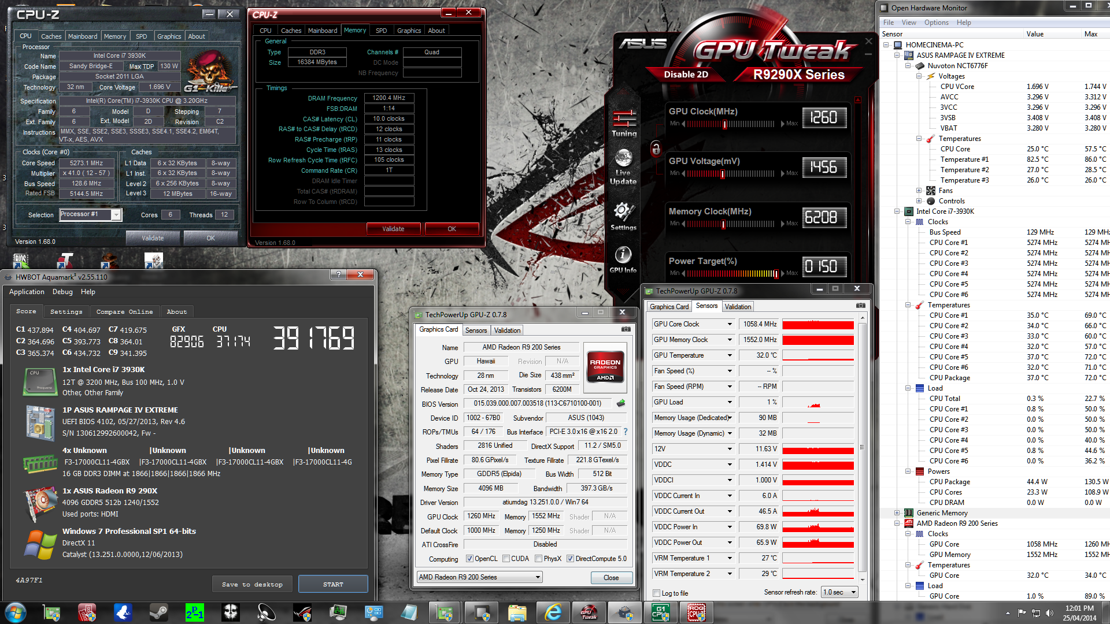Open Action Center flag in system tray
The width and height of the screenshot is (1110, 624).
tap(1022, 612)
